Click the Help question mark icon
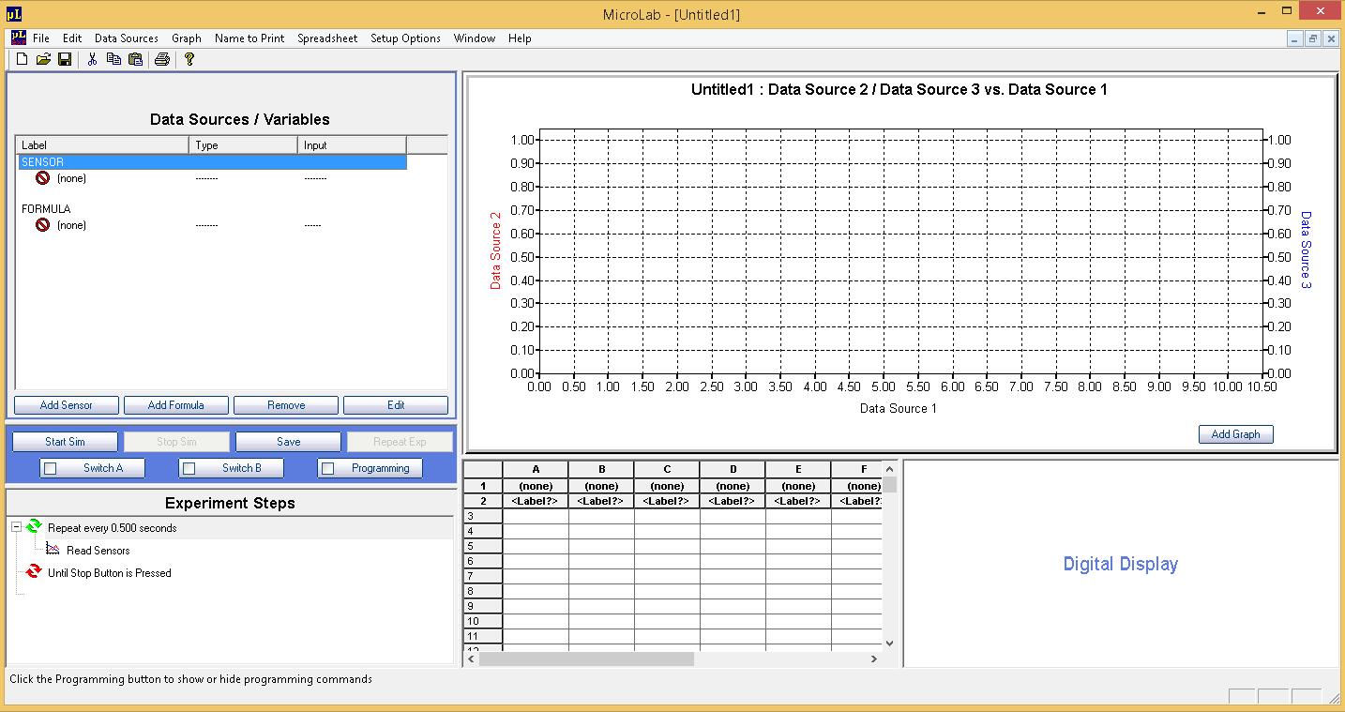The width and height of the screenshot is (1345, 712). (189, 59)
